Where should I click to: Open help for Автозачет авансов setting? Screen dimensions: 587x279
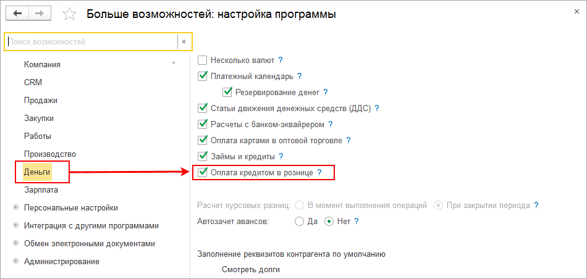pyautogui.click(x=357, y=221)
